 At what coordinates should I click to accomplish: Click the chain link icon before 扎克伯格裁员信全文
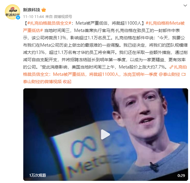pos(171,67)
